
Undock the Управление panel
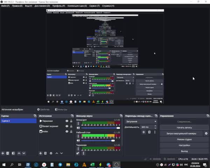click(x=208, y=116)
